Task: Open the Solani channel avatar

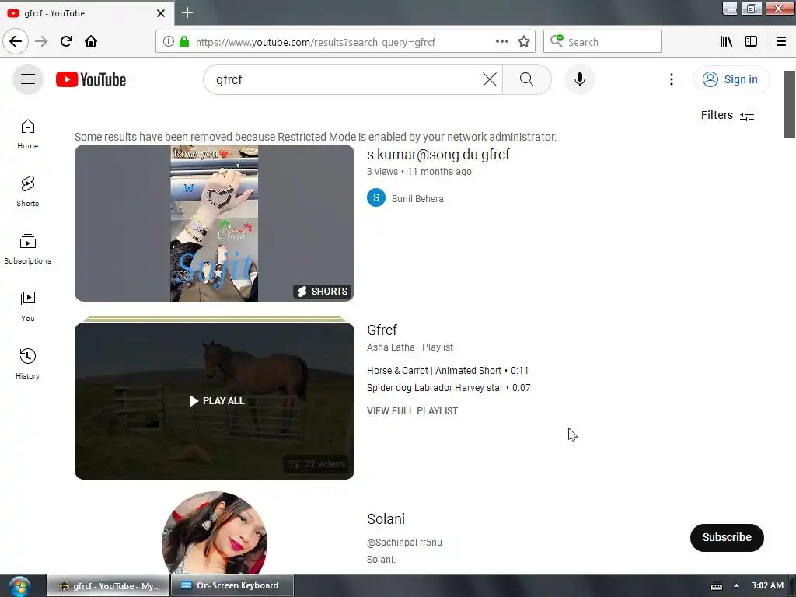Action: pos(215,533)
